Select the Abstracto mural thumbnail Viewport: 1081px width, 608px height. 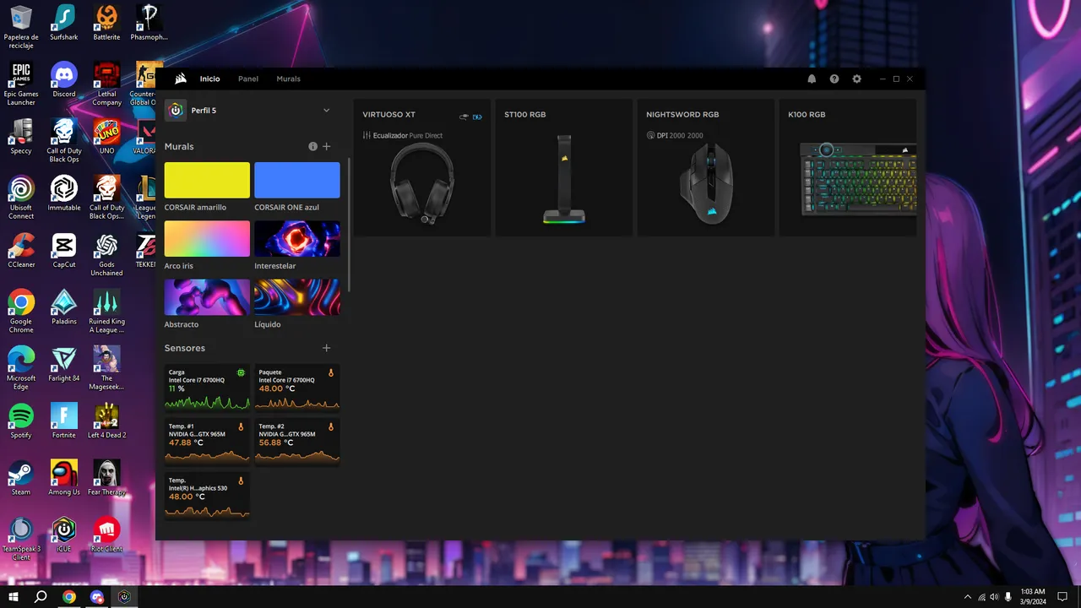click(207, 297)
